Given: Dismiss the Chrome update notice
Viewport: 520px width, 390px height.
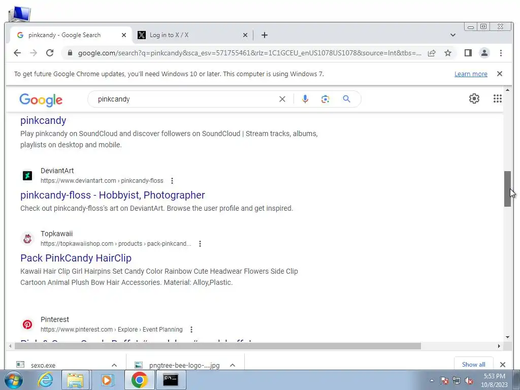Looking at the screenshot, I should (500, 74).
